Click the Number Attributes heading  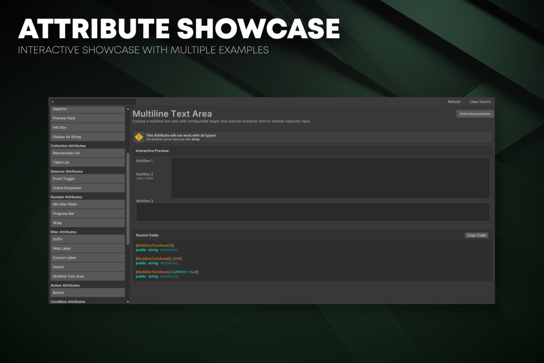(66, 197)
